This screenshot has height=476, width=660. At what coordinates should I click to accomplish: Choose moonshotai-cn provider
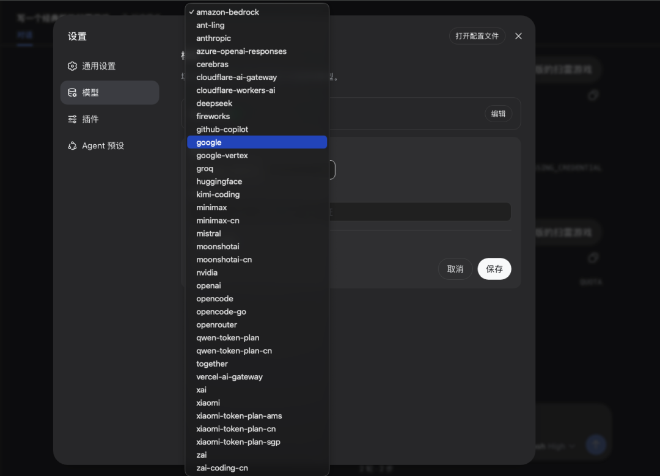point(257,260)
